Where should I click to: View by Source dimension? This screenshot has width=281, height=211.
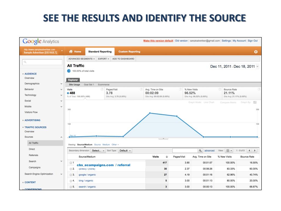coord(97,145)
